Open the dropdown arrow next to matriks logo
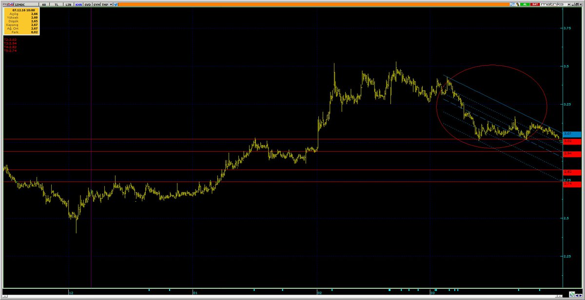 point(569,4)
